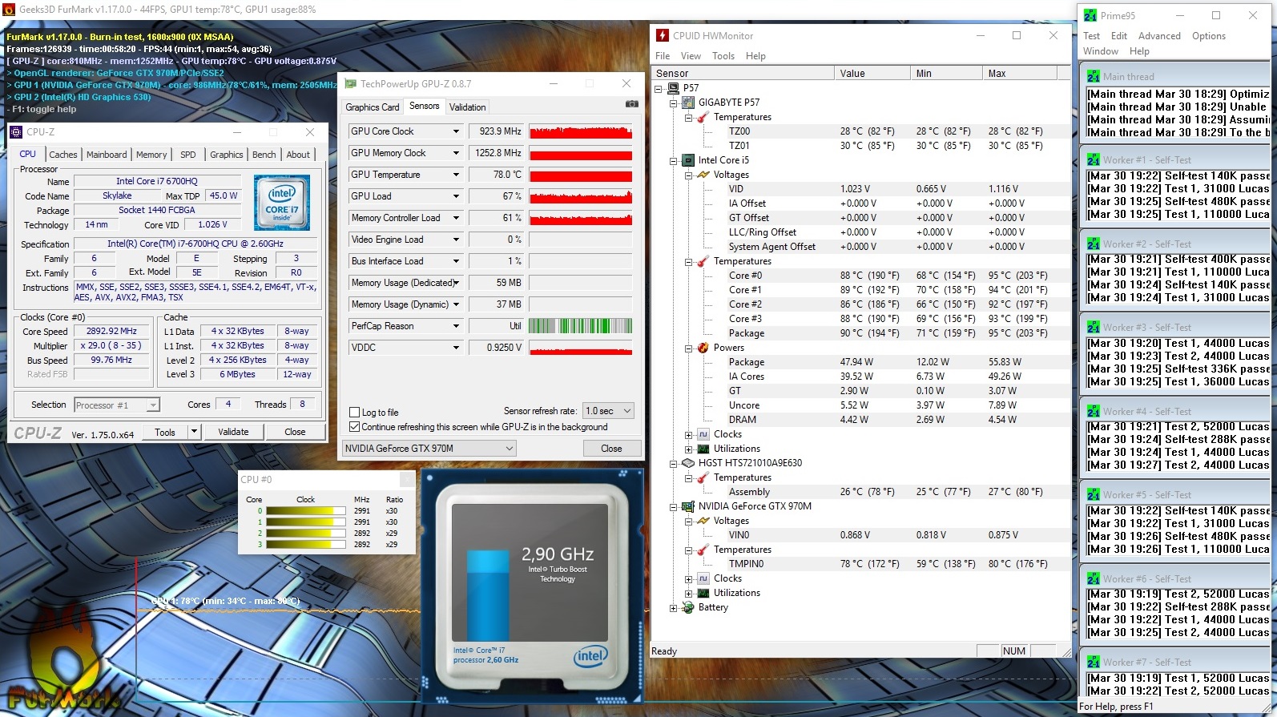Viewport: 1277px width, 717px height.
Task: Click the Close button in CPU-Z
Action: point(295,432)
